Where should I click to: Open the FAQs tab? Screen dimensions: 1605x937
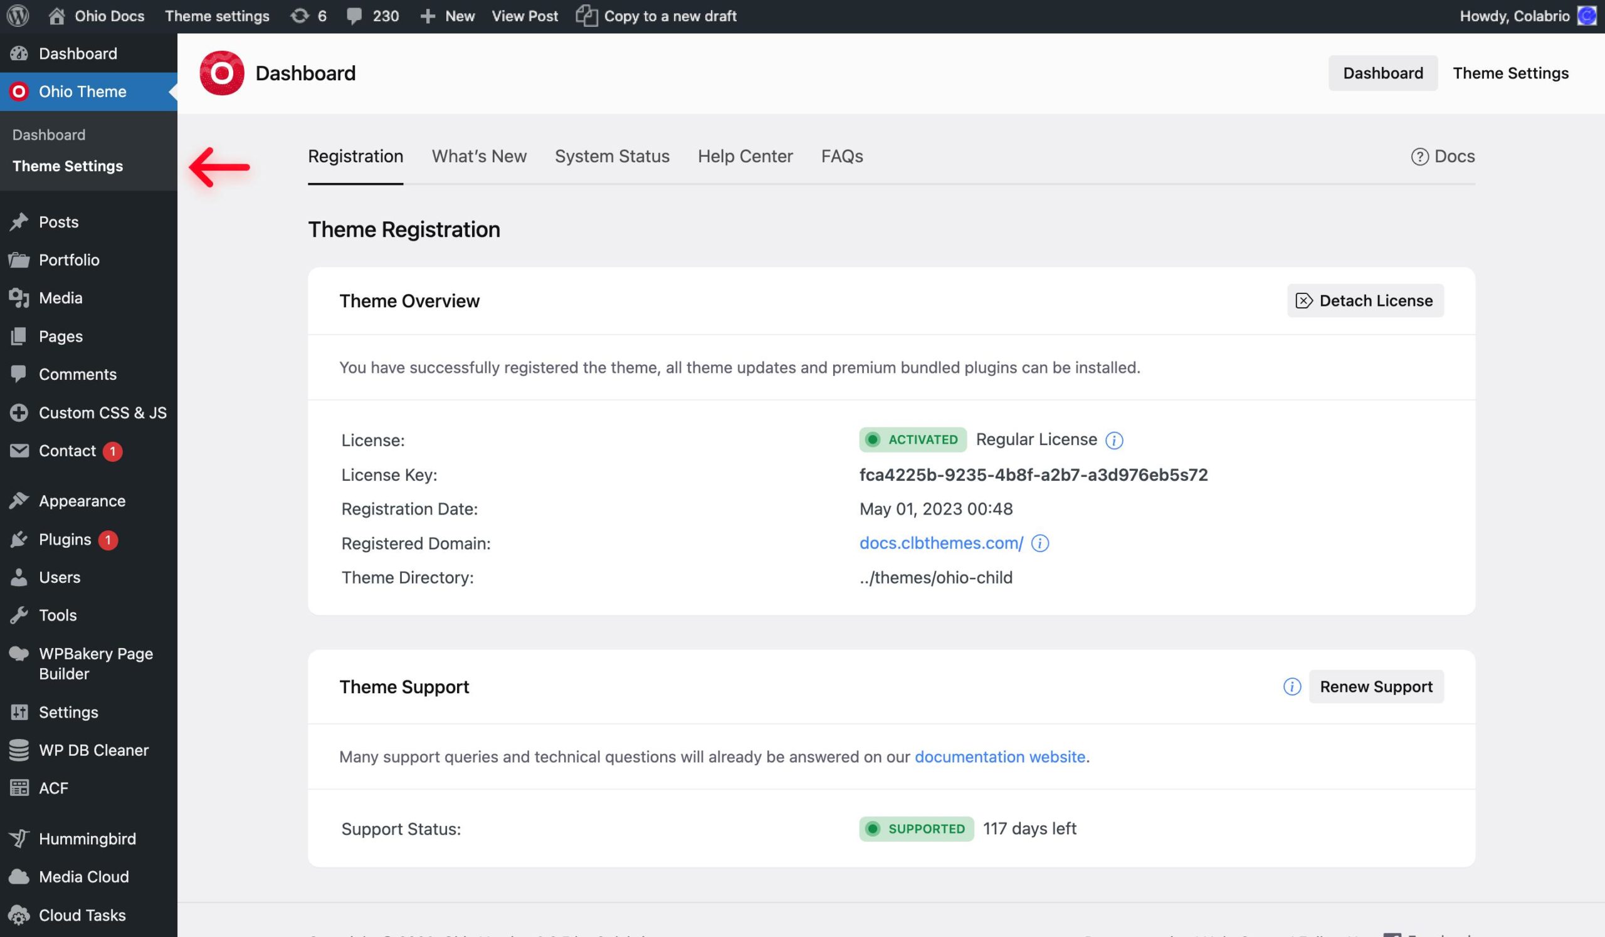tap(842, 156)
